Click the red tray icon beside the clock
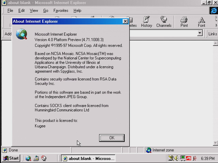The image size is (218, 163). click(194, 158)
